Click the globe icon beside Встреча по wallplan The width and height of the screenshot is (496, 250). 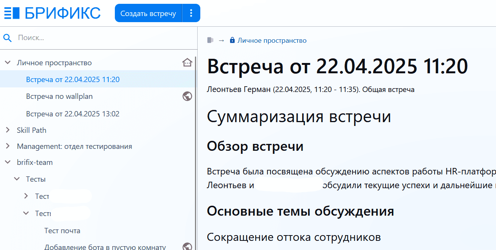click(187, 97)
